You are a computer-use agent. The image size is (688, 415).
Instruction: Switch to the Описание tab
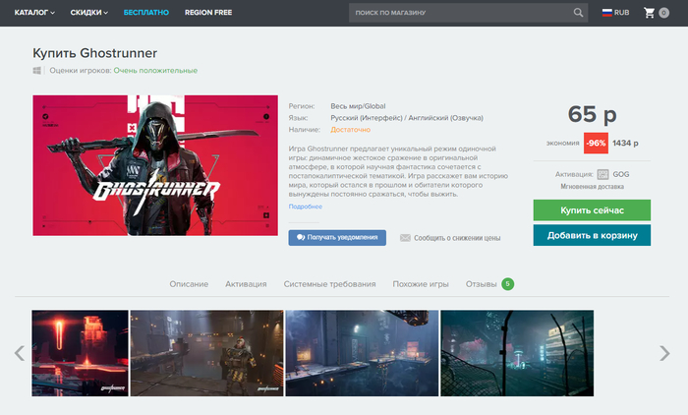point(189,284)
